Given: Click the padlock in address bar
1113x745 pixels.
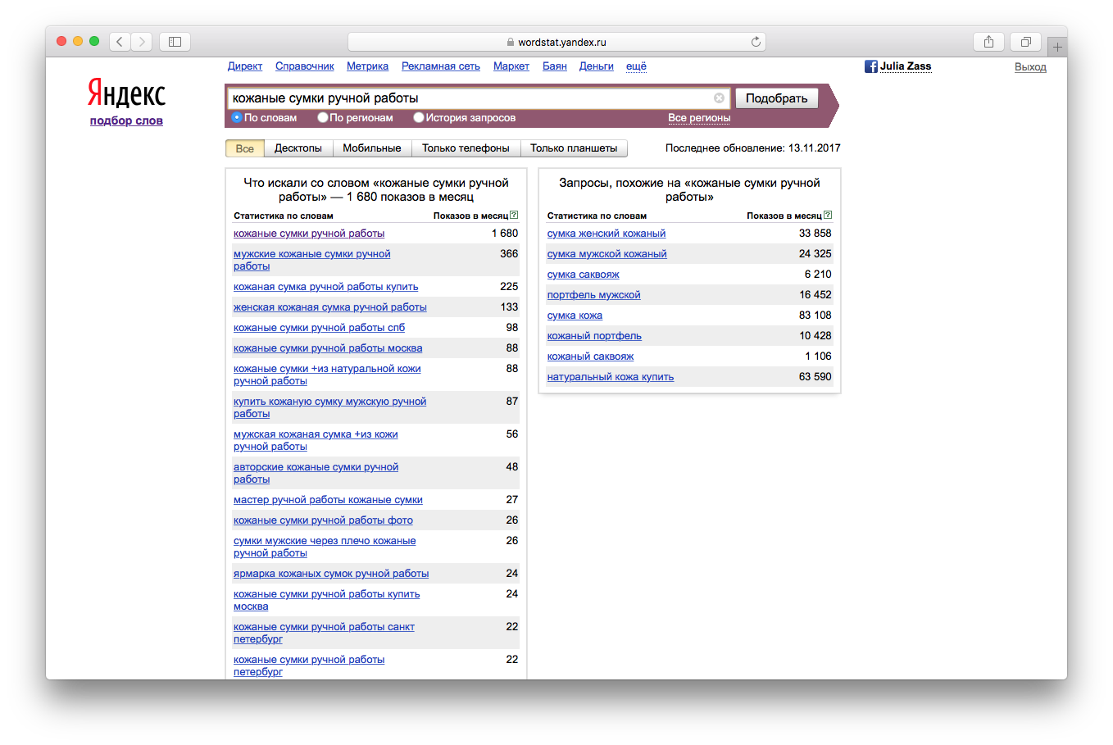Looking at the screenshot, I should click(511, 42).
